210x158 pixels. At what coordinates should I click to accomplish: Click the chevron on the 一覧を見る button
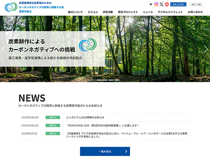(x=126, y=151)
